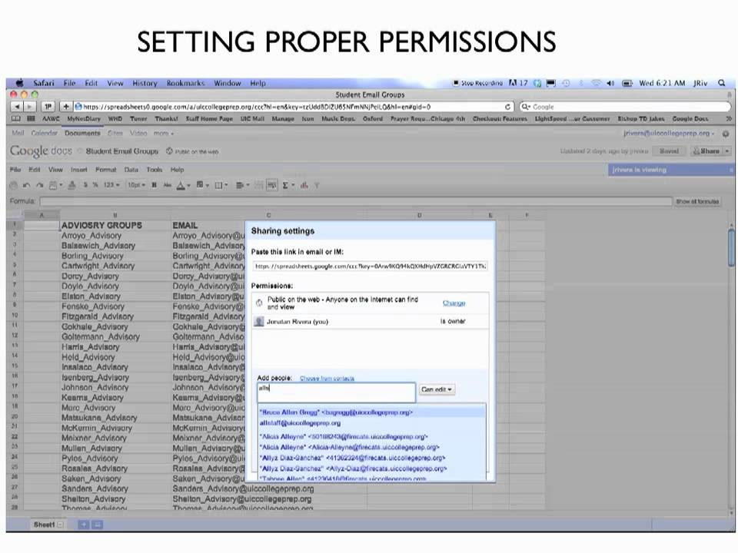Toggle bold formatting in toolbar

pos(154,185)
